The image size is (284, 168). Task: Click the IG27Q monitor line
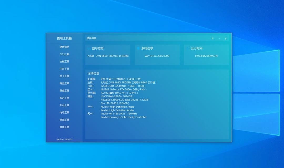point(119,93)
